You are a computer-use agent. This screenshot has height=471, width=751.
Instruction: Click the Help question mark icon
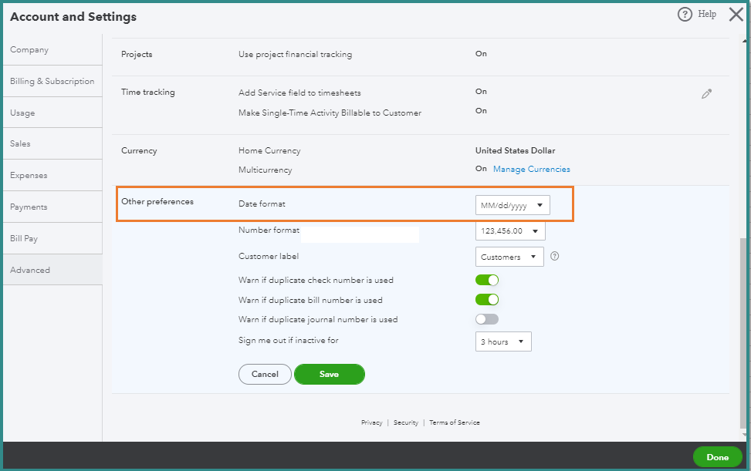pos(685,15)
